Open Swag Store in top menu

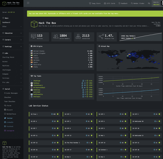[x=95, y=3]
